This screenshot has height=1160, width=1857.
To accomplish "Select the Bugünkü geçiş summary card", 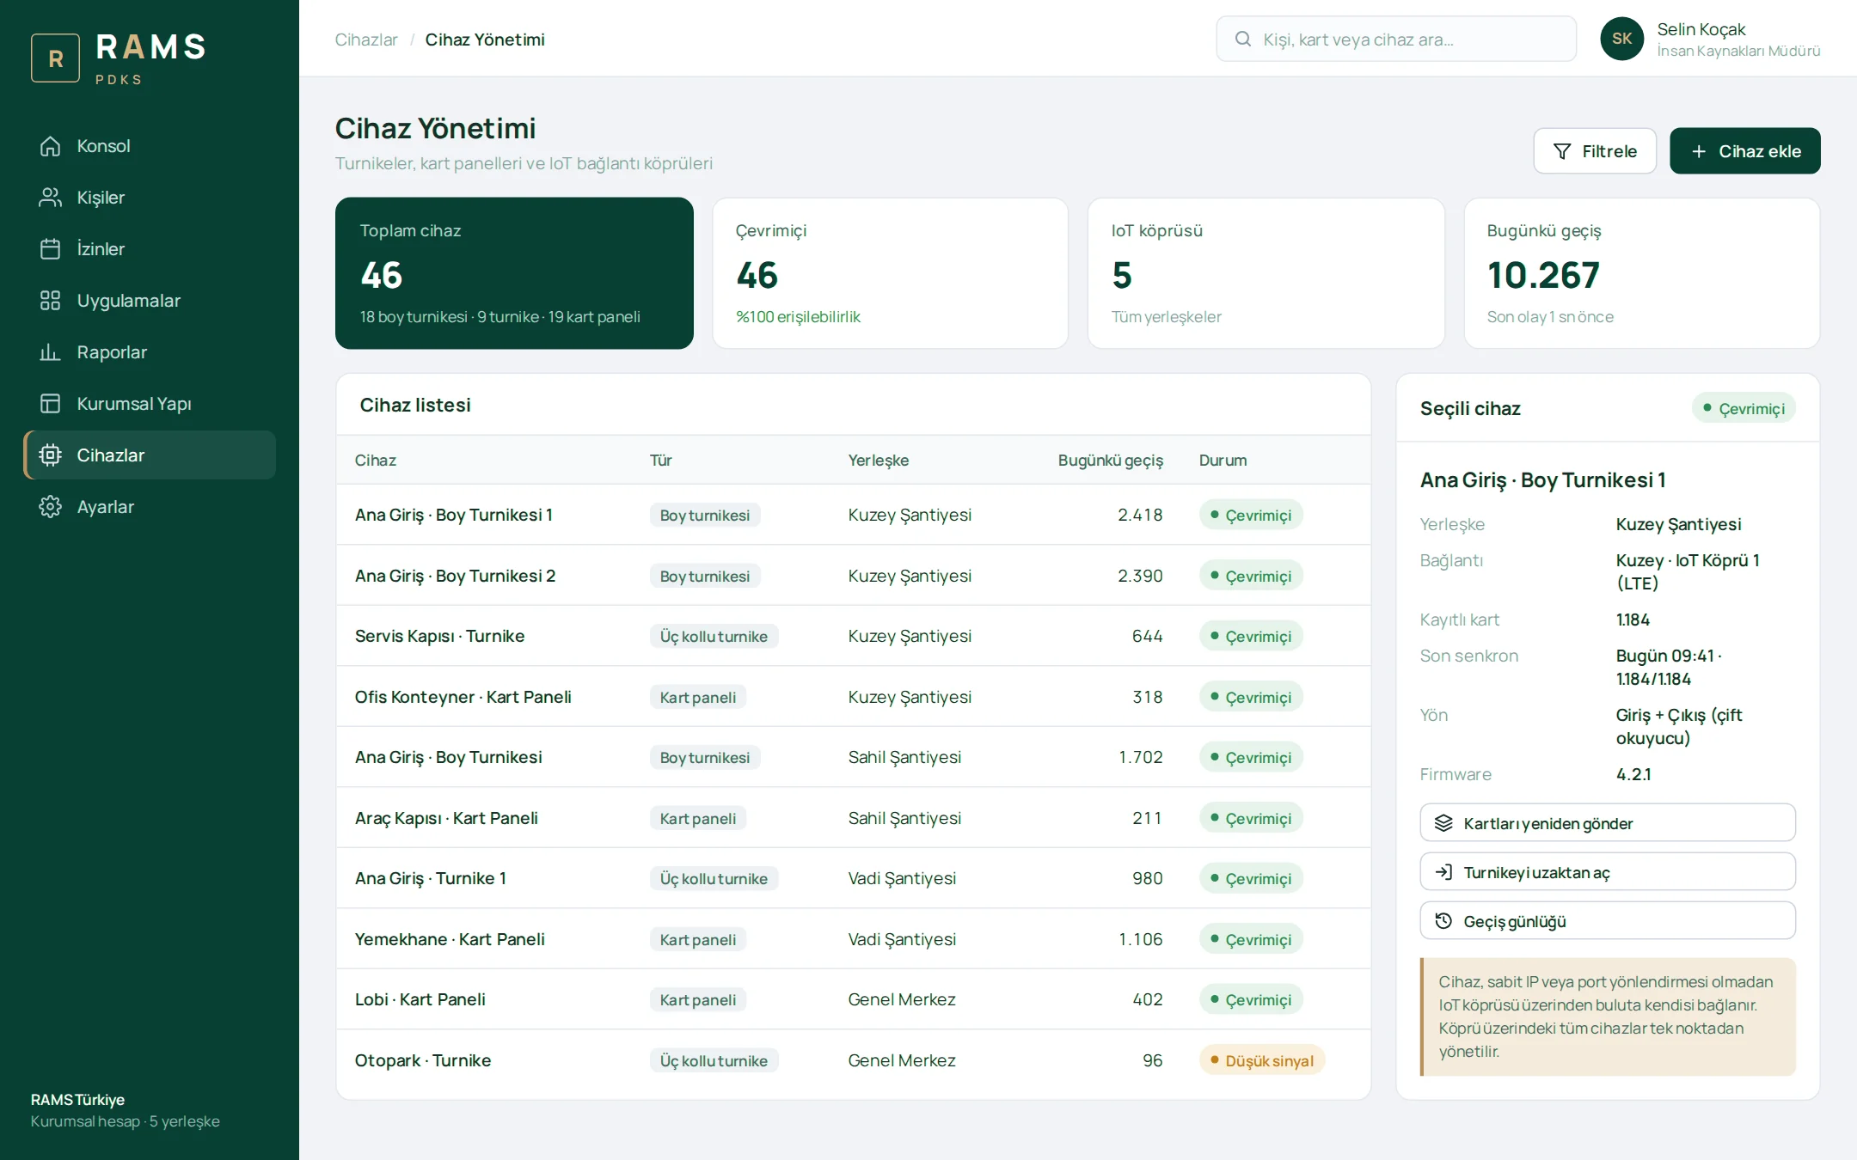I will 1641,273.
